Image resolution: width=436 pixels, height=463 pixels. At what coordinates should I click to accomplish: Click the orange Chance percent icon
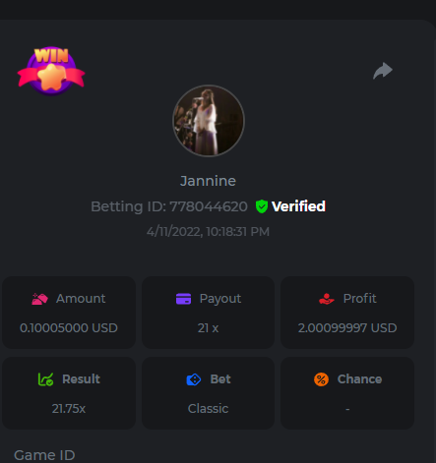[321, 379]
